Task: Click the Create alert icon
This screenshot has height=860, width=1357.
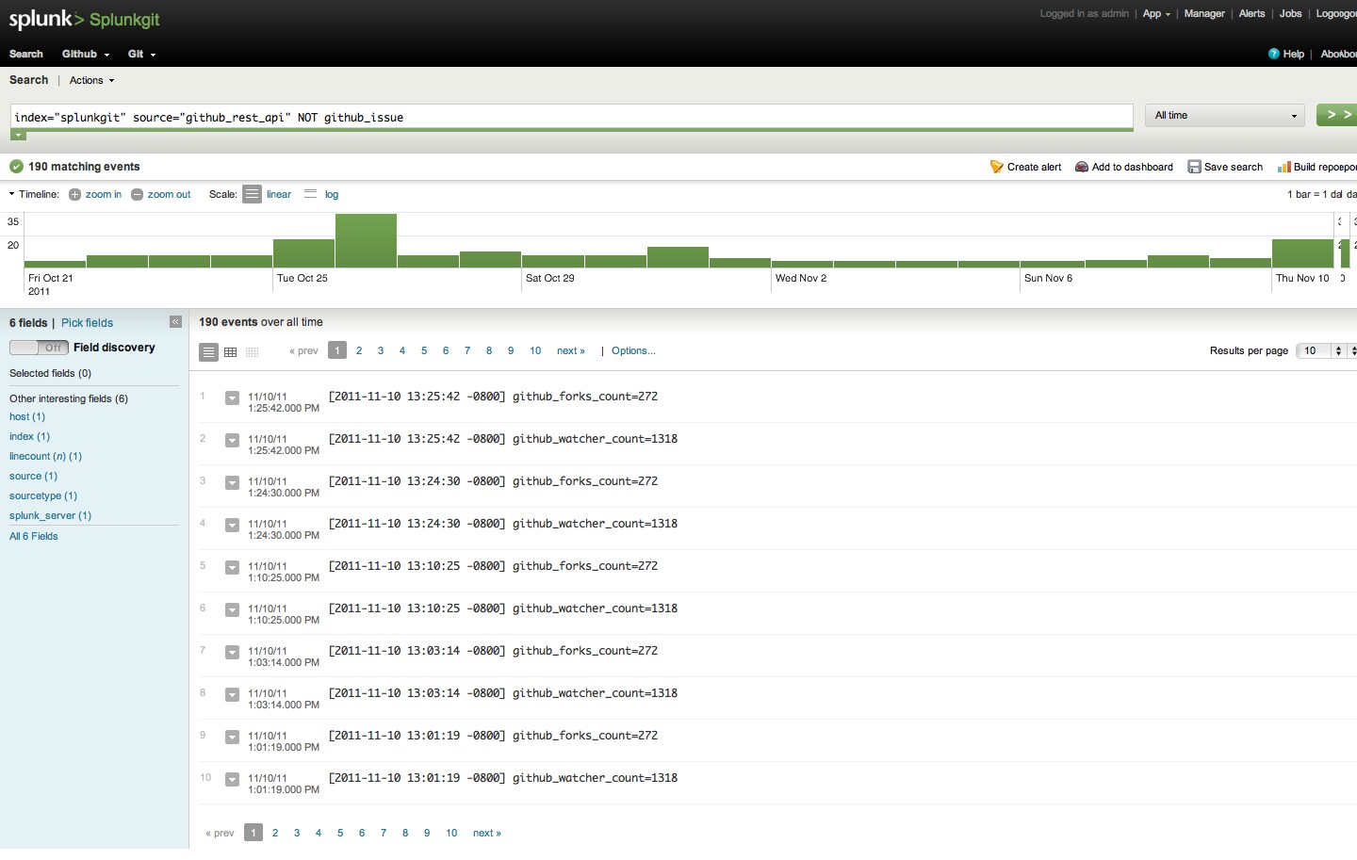Action: coord(996,167)
